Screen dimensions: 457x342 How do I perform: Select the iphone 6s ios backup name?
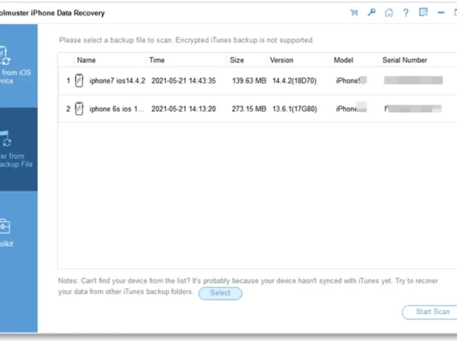(x=117, y=109)
